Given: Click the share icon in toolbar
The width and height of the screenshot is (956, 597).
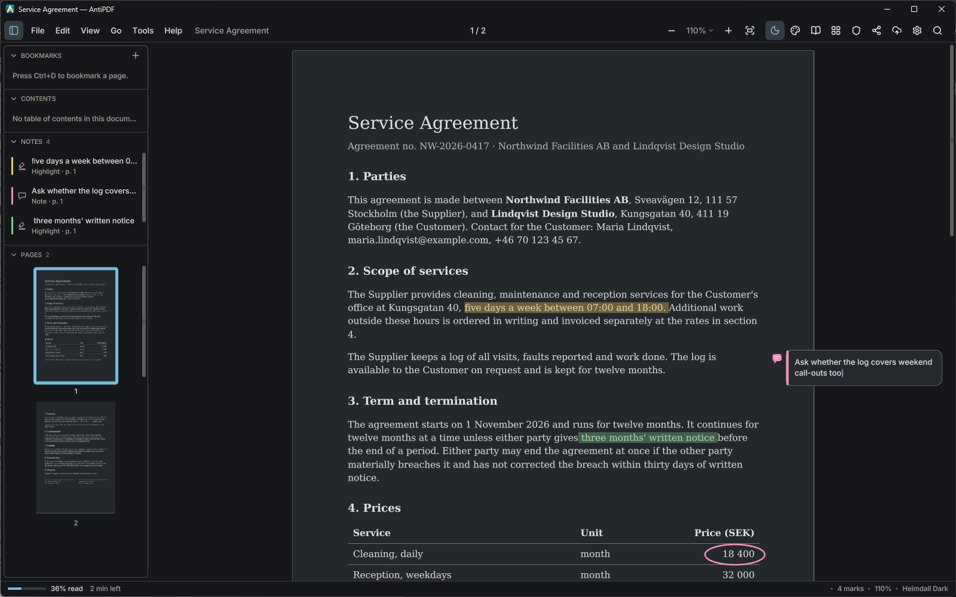Looking at the screenshot, I should (x=877, y=30).
